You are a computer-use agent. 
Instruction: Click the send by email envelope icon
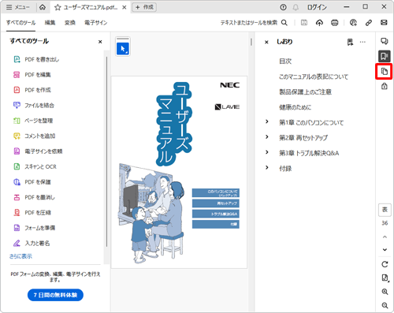click(384, 23)
